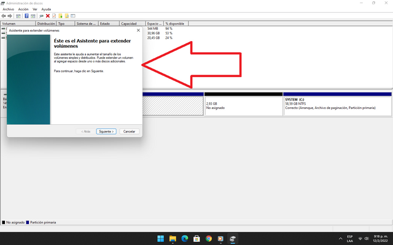
Task: Click the Sistema de ... column header
Action: point(87,23)
